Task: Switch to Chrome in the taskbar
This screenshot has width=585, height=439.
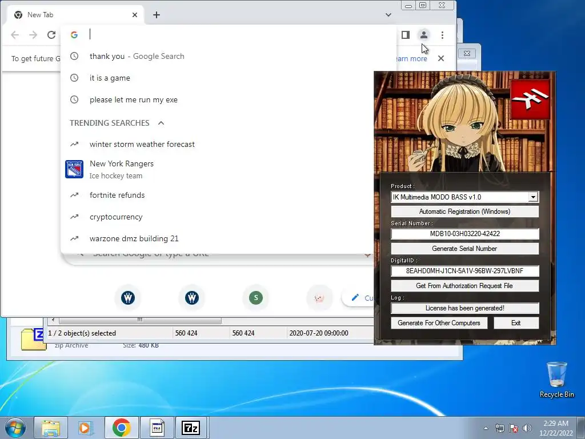Action: point(121,428)
